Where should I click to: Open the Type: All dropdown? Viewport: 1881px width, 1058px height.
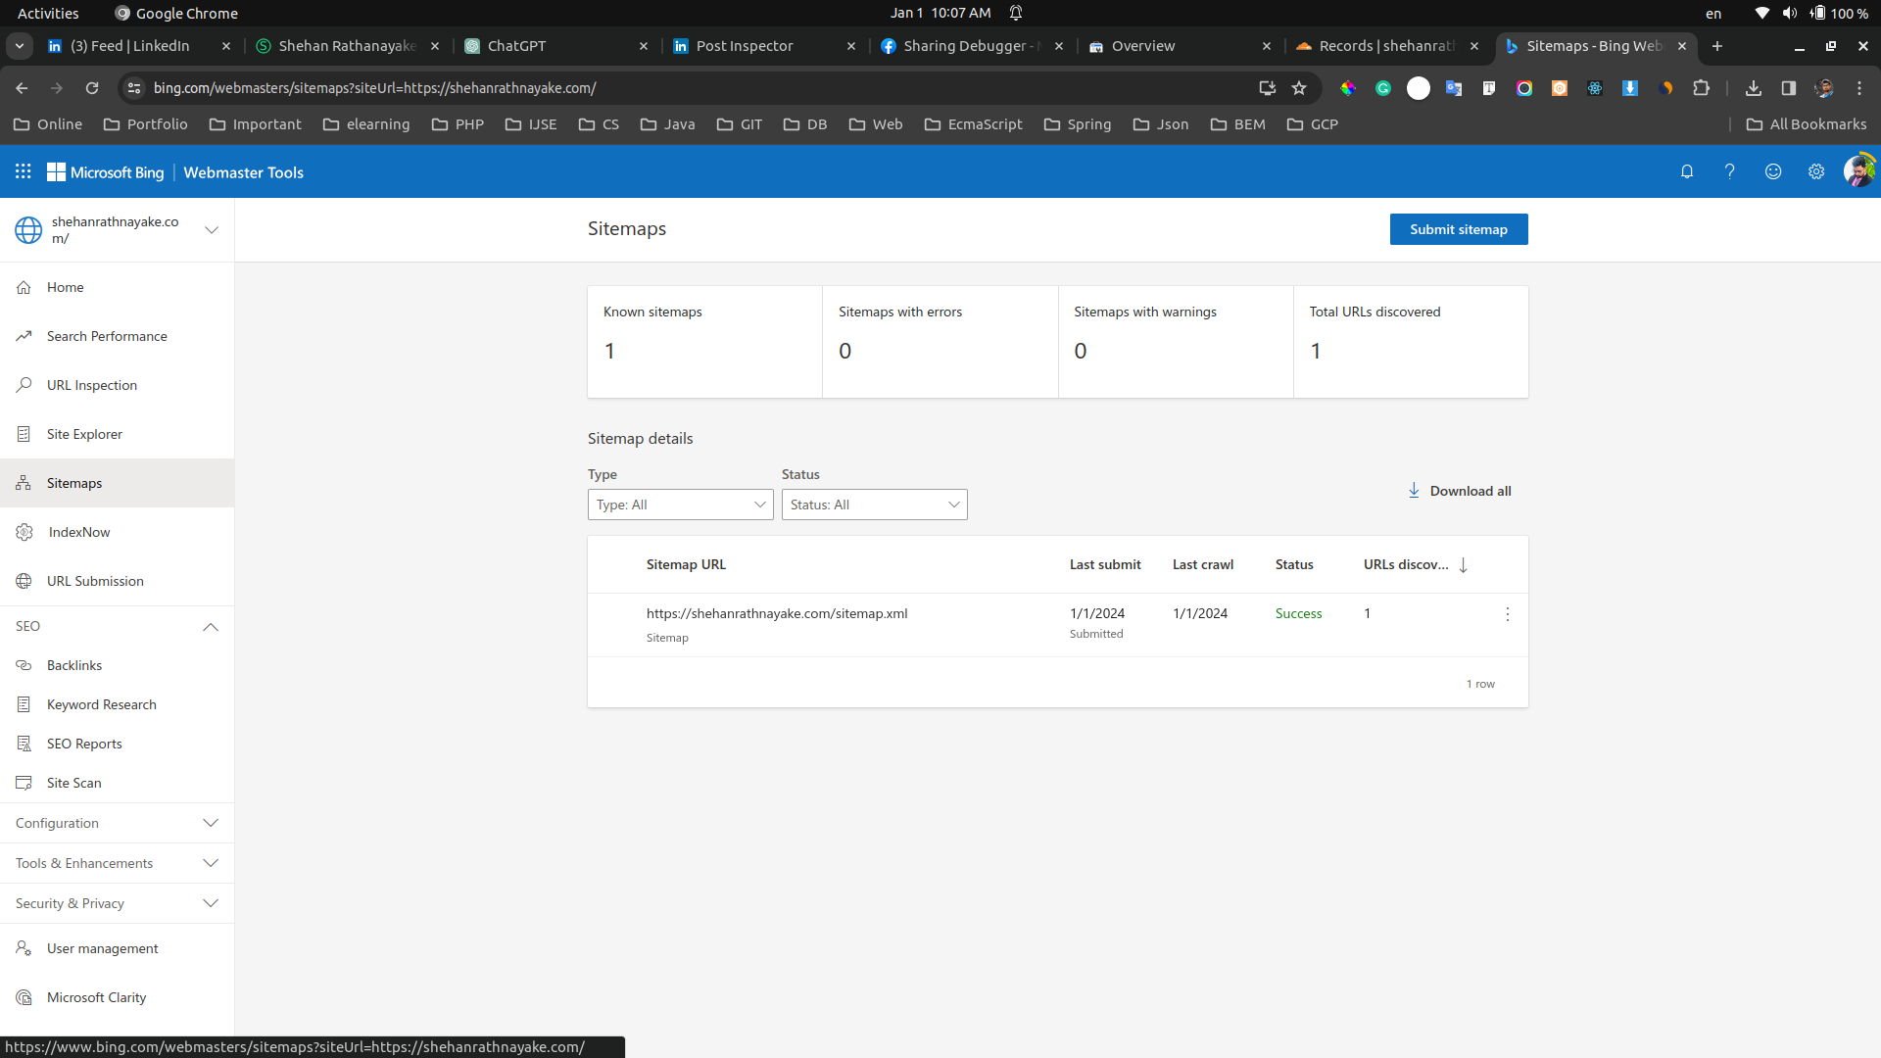coord(680,505)
